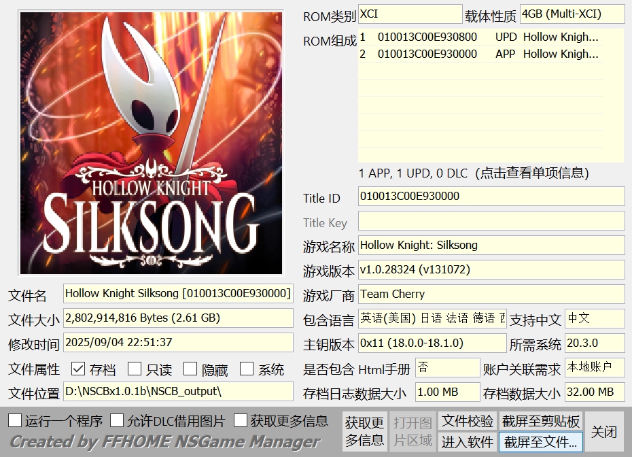
Task: Click the ROM类别 field showing XCI
Action: tap(410, 14)
